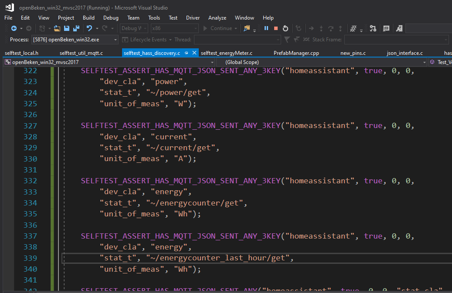The image size is (452, 293).
Task: Pause debugging with Break All button
Action: click(x=266, y=28)
